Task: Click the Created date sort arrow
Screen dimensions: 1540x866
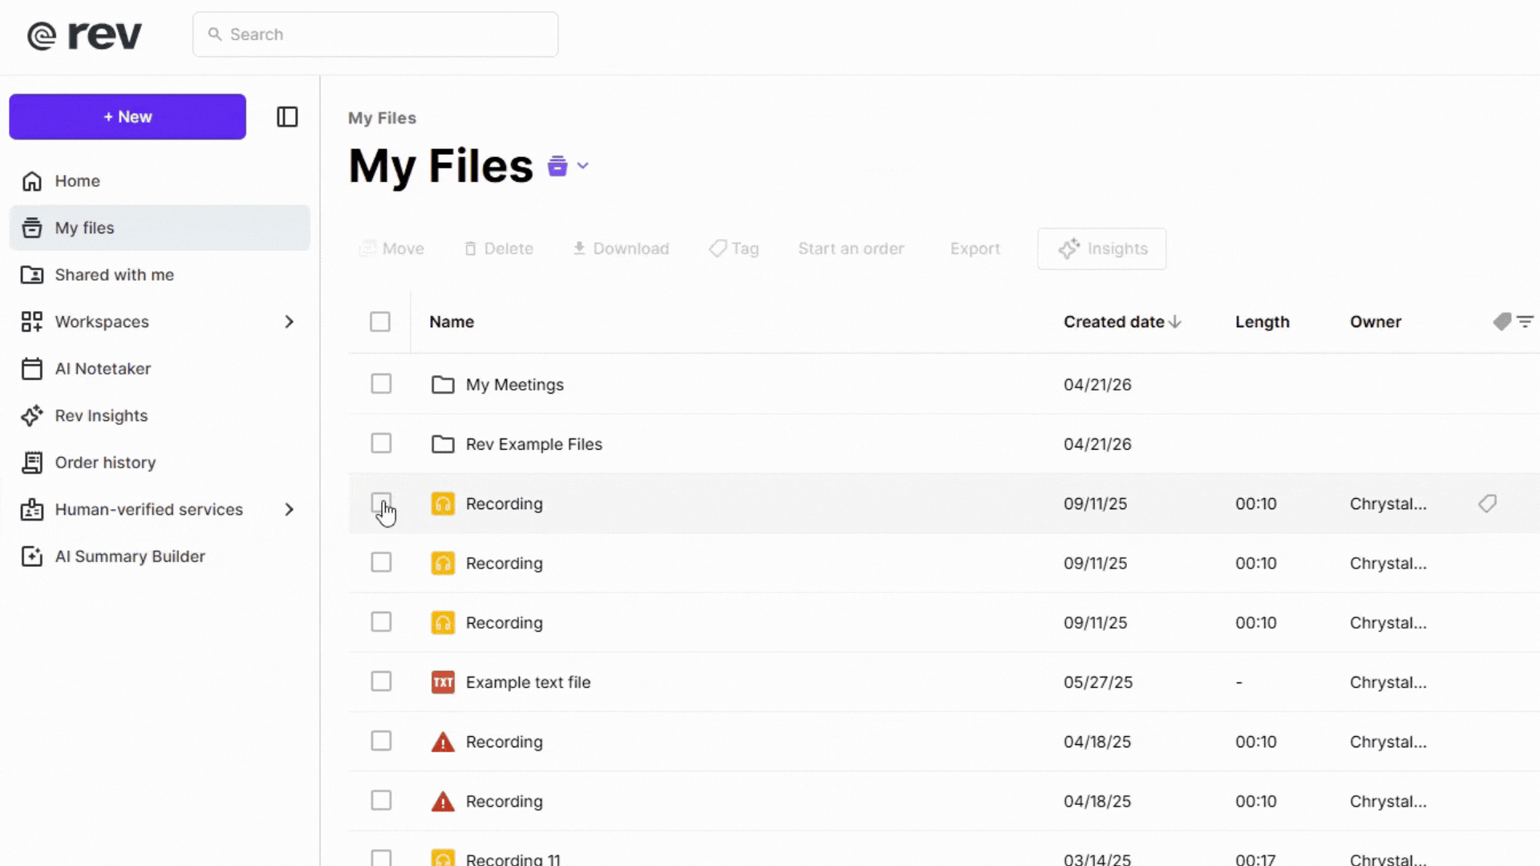Action: click(x=1175, y=322)
